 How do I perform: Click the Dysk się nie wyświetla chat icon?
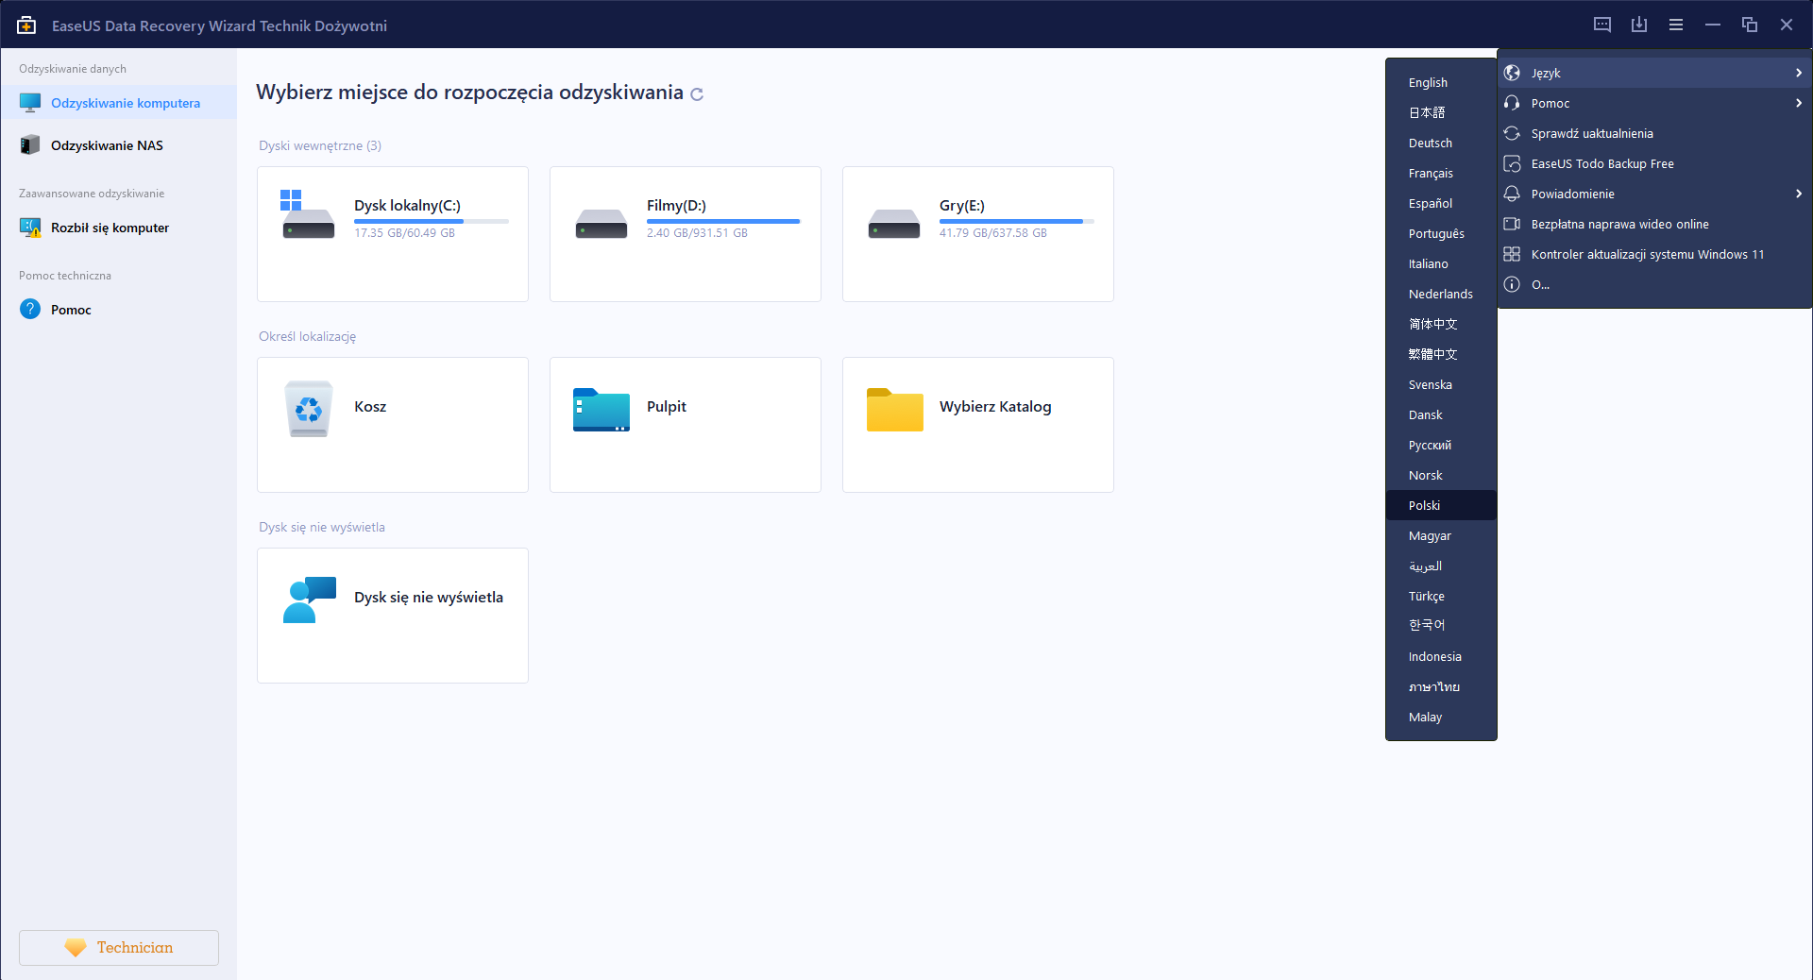(310, 600)
